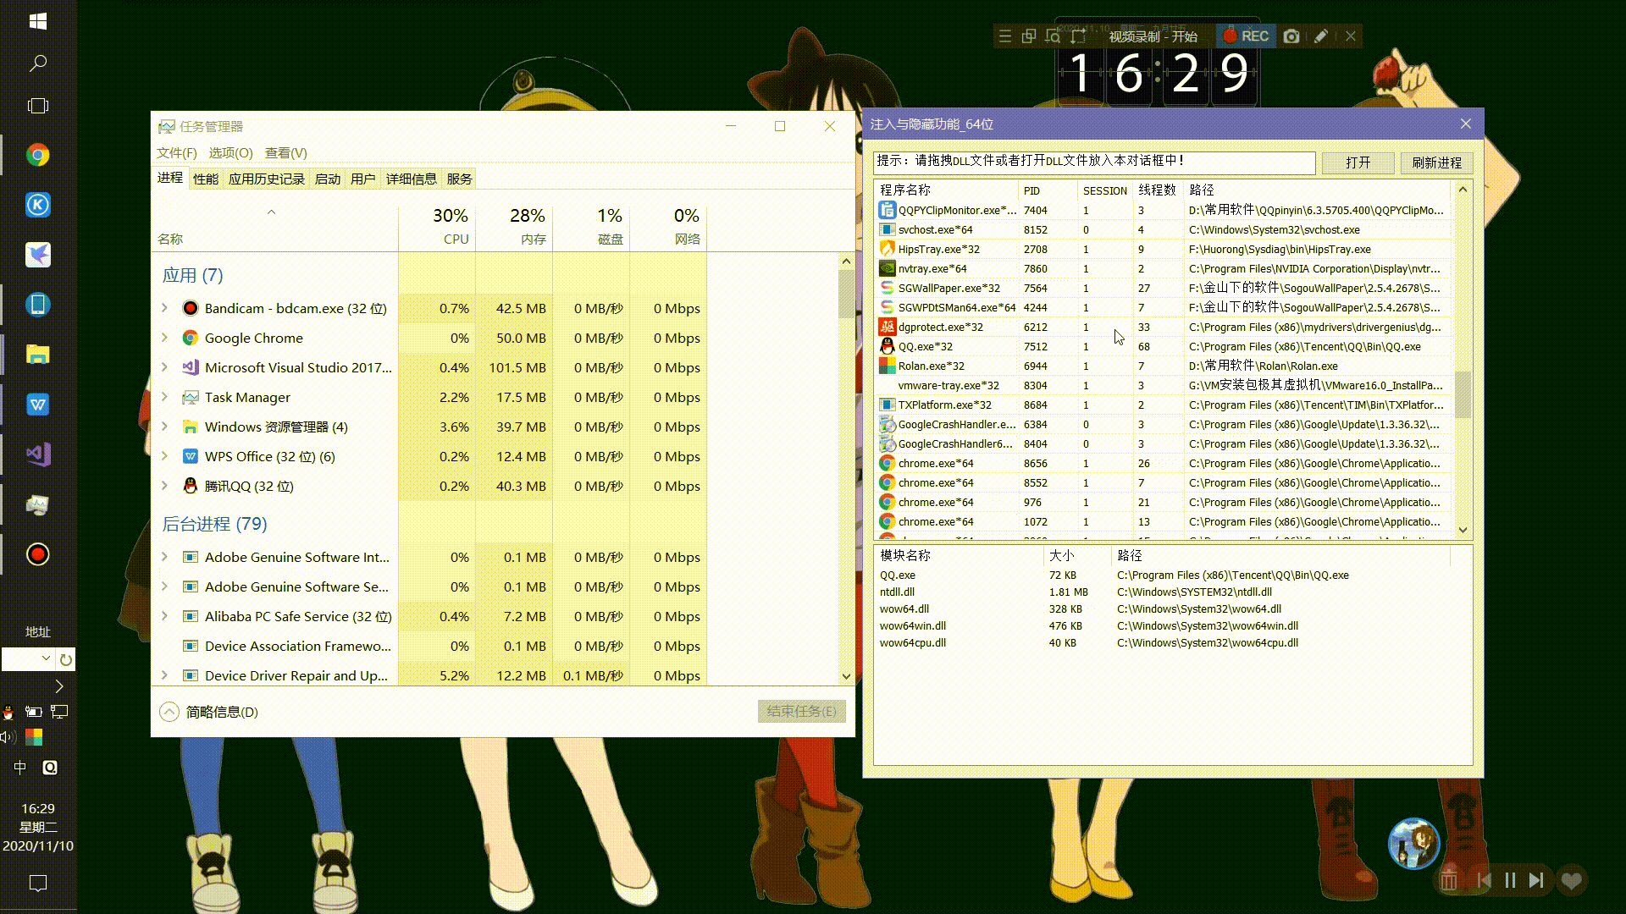Screen dimensions: 1626x914
Task: Sort processes by the CPU column header
Action: pyautogui.click(x=437, y=227)
